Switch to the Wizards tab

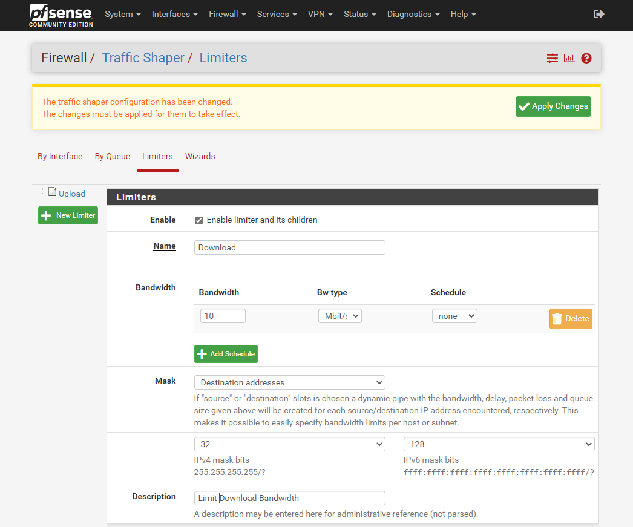point(200,156)
